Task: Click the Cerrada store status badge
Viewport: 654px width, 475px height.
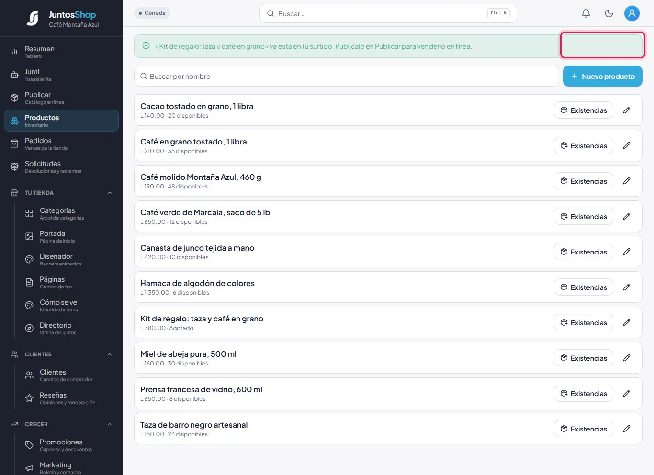Action: (152, 13)
